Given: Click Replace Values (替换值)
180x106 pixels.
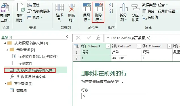Looking at the screenshot, I should coord(150,17).
